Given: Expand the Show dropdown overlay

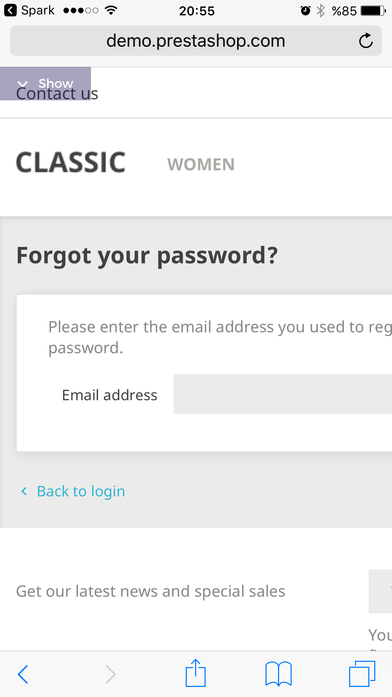Looking at the screenshot, I should coord(45,83).
